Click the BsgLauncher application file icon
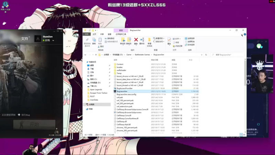275x155 pixels. tap(115, 91)
